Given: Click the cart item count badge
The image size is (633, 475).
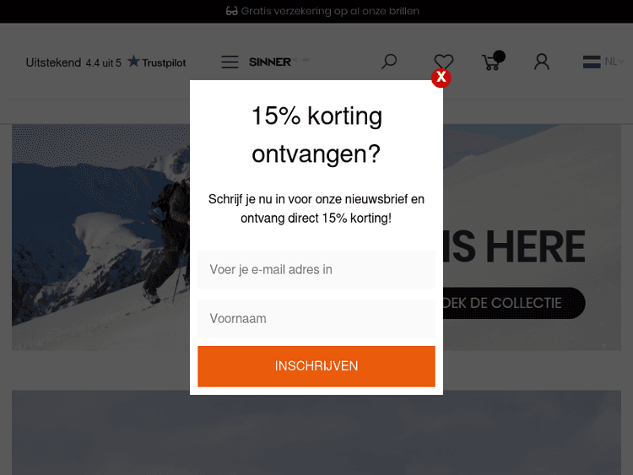Looking at the screenshot, I should 499,56.
